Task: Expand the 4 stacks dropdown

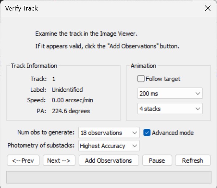Action: pos(170,109)
